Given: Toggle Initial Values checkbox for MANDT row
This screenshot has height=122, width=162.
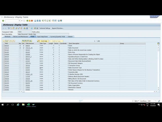Looking at the screenshot, I should pyautogui.click(x=24, y=46).
